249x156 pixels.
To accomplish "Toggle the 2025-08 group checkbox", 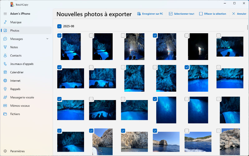I will coord(59,26).
